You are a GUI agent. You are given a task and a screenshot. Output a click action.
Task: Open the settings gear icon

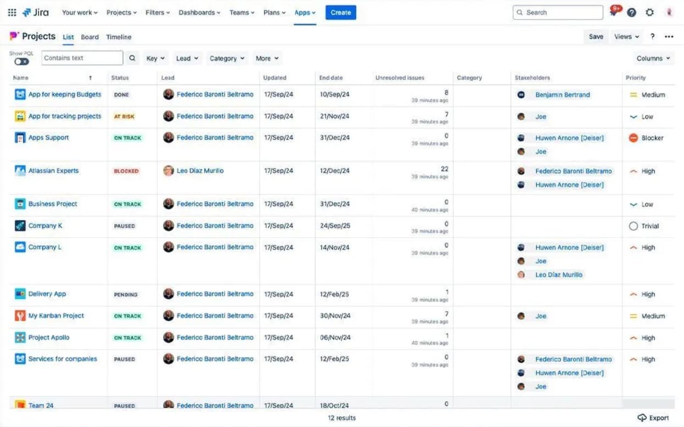pyautogui.click(x=650, y=13)
